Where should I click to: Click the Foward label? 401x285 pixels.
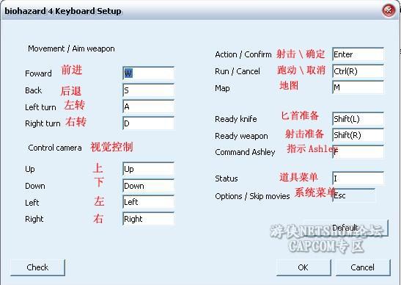(38, 73)
